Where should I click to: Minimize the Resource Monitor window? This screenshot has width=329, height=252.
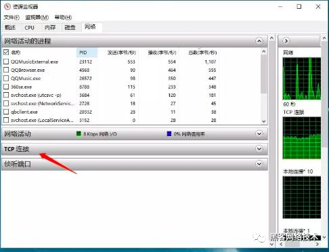(x=280, y=7)
